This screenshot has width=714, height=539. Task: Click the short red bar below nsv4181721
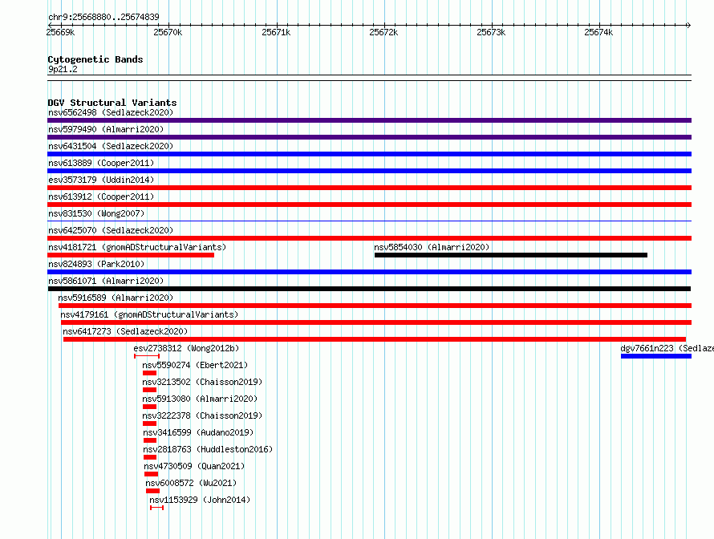pyautogui.click(x=131, y=255)
